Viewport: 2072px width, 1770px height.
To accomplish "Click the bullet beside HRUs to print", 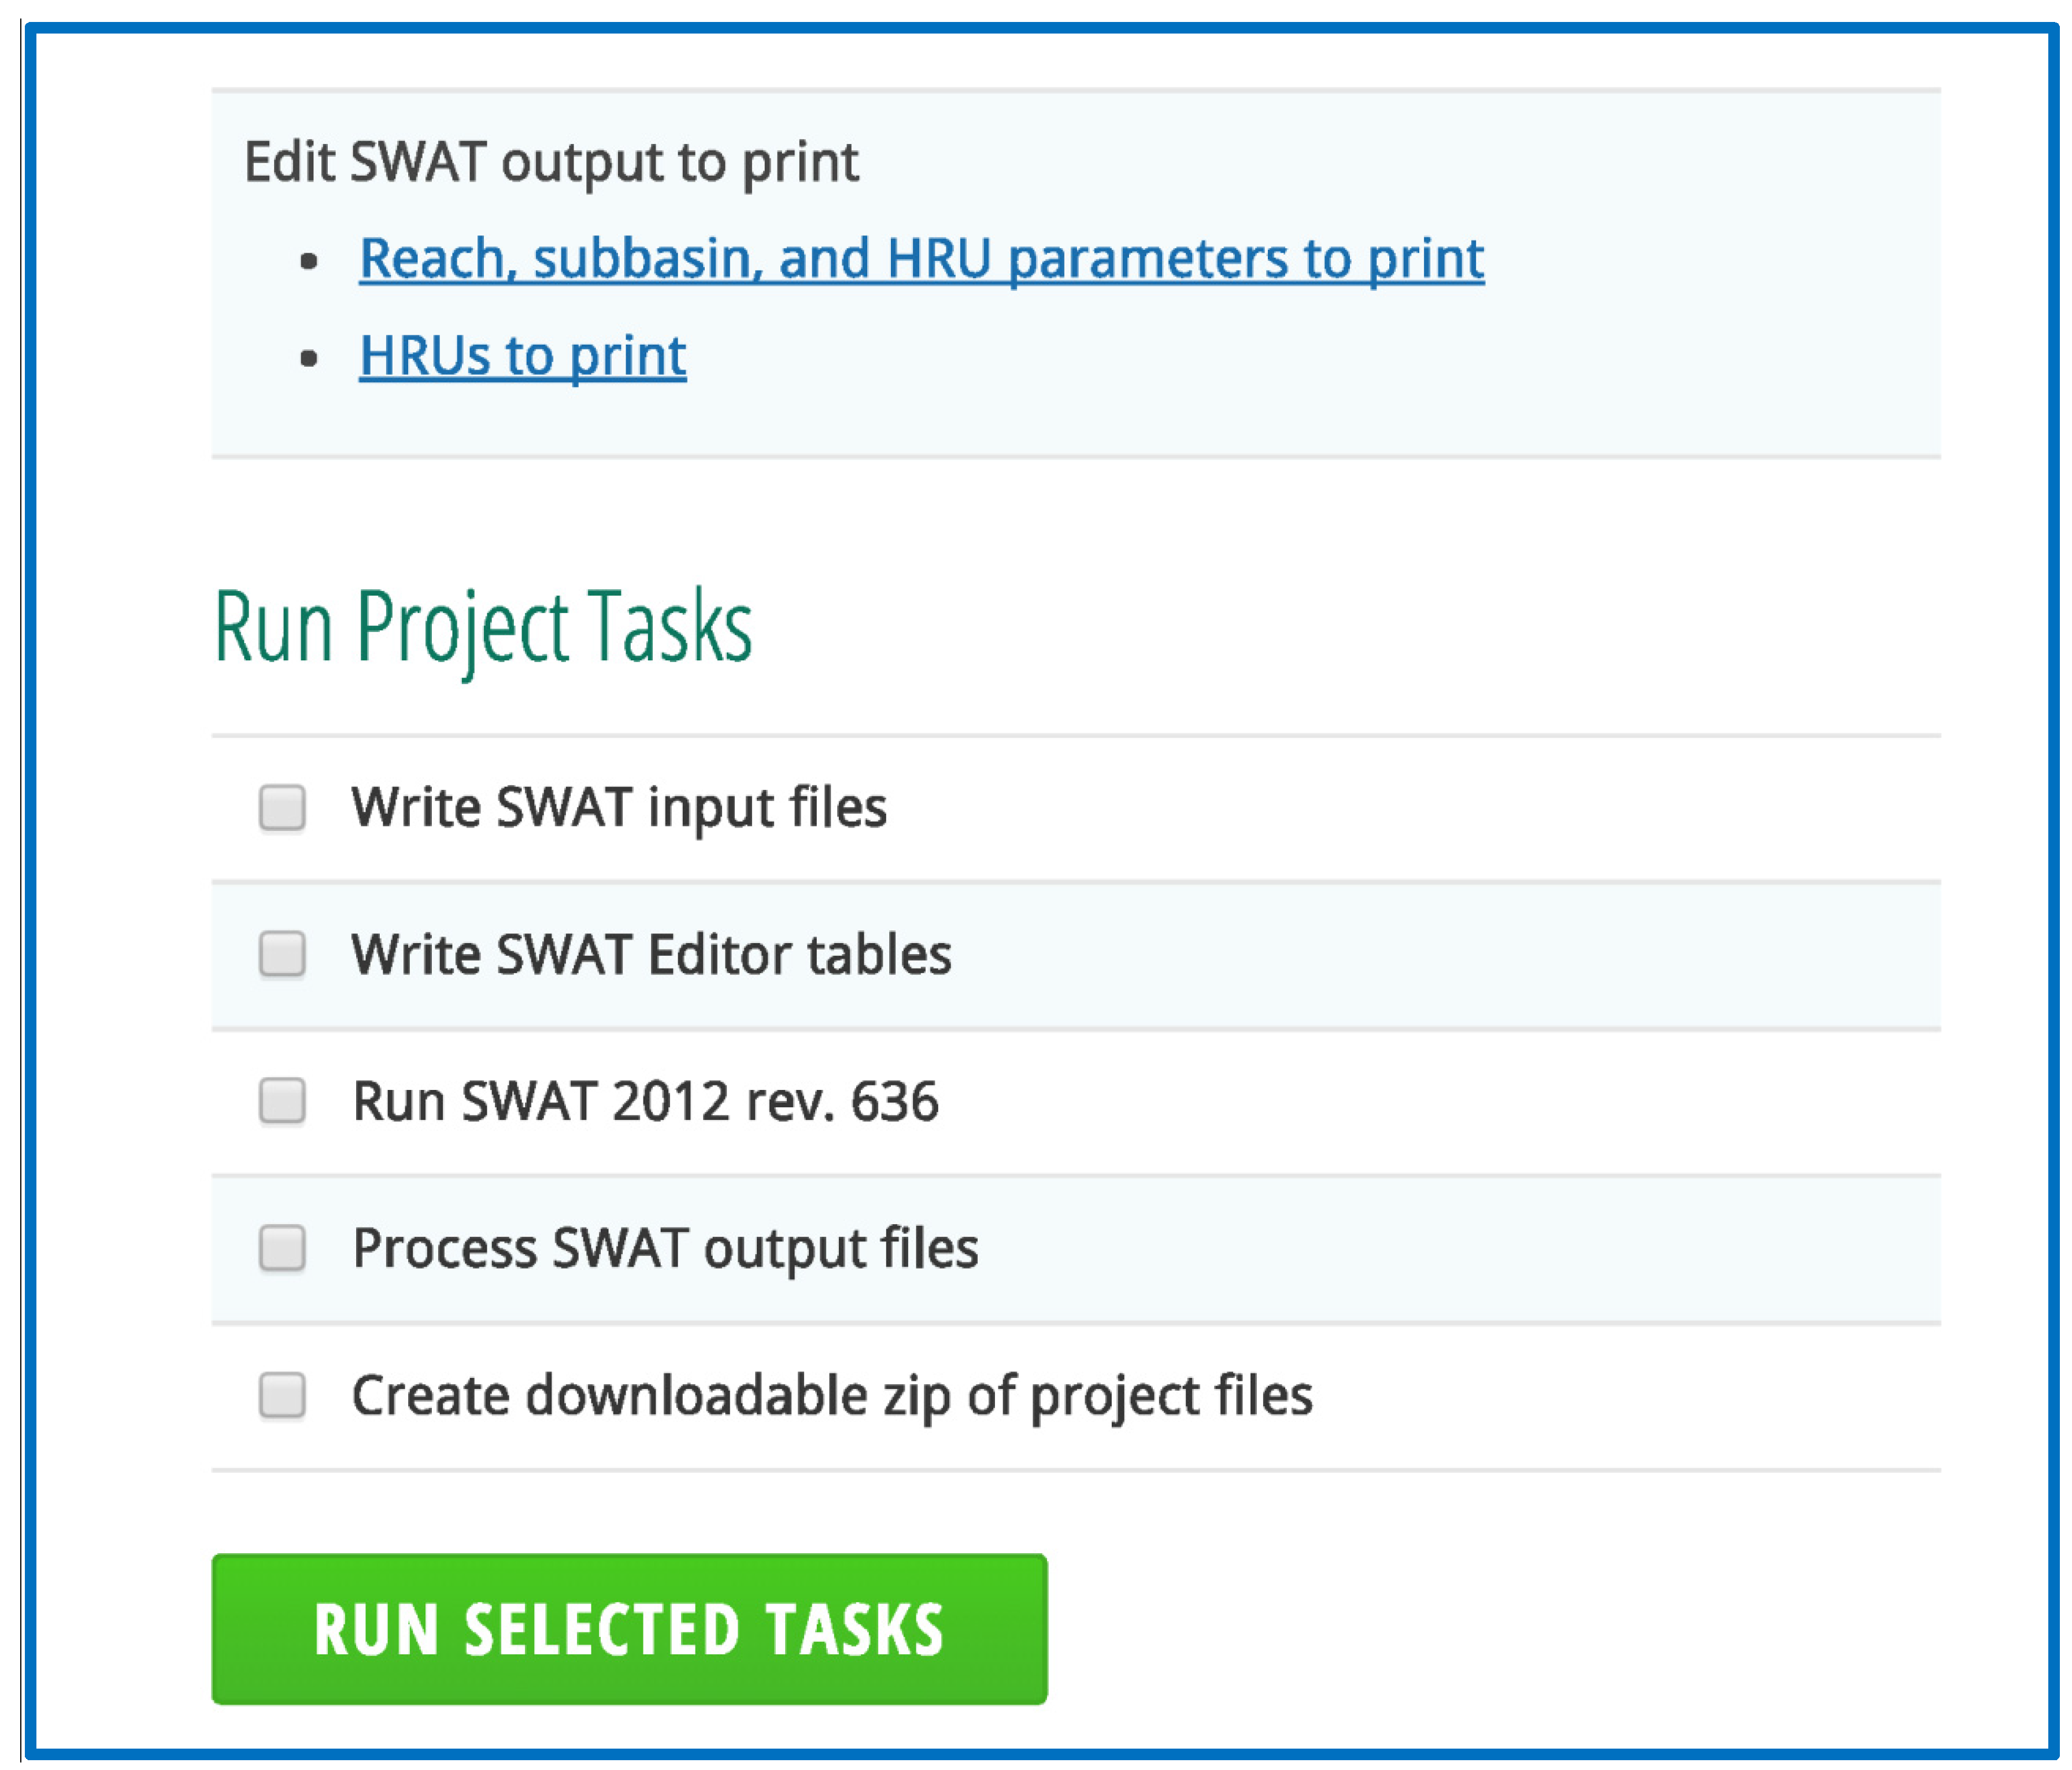I will coord(309,359).
